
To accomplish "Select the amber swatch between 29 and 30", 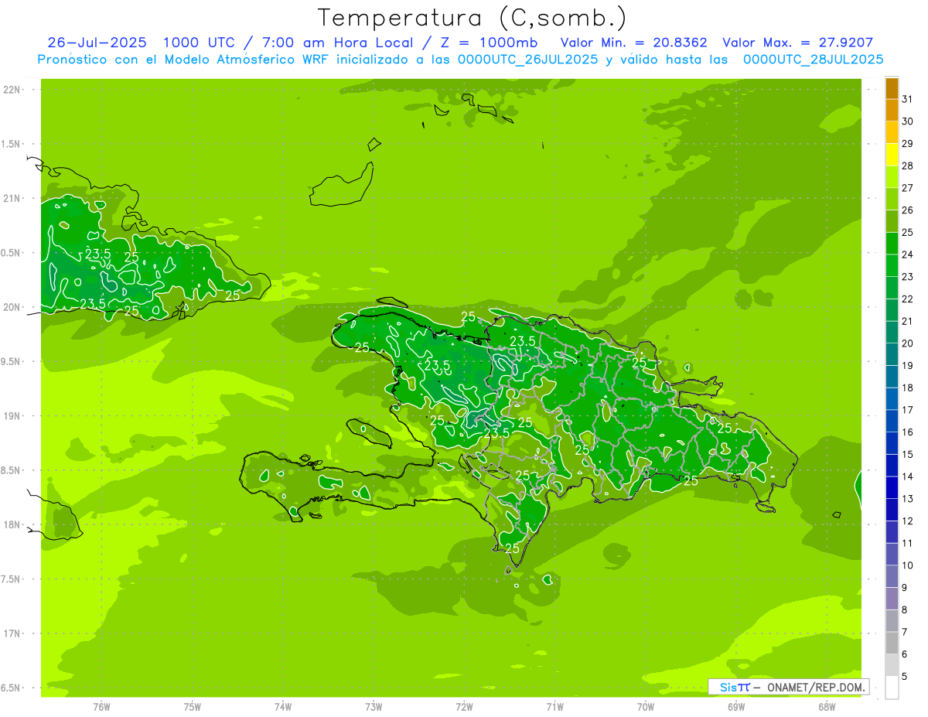I will [892, 133].
